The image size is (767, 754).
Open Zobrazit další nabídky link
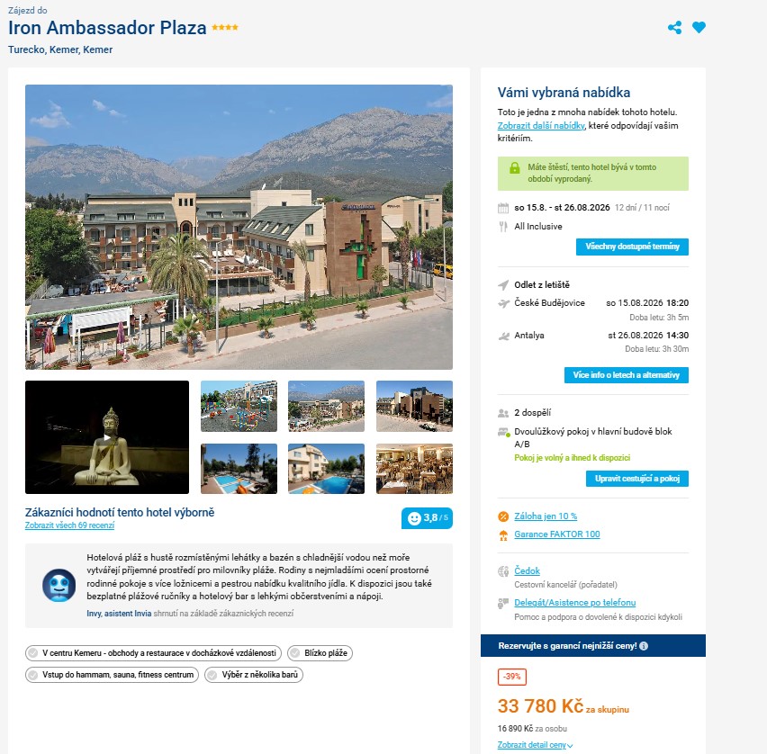point(541,126)
